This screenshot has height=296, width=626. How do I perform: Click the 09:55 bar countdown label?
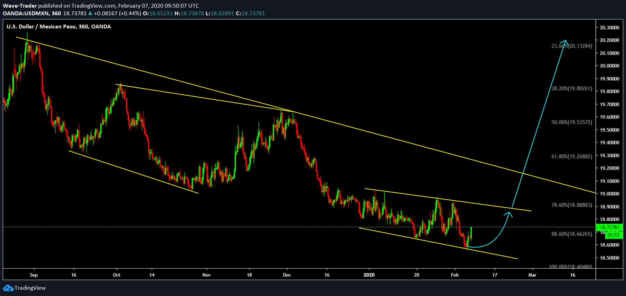pyautogui.click(x=613, y=235)
